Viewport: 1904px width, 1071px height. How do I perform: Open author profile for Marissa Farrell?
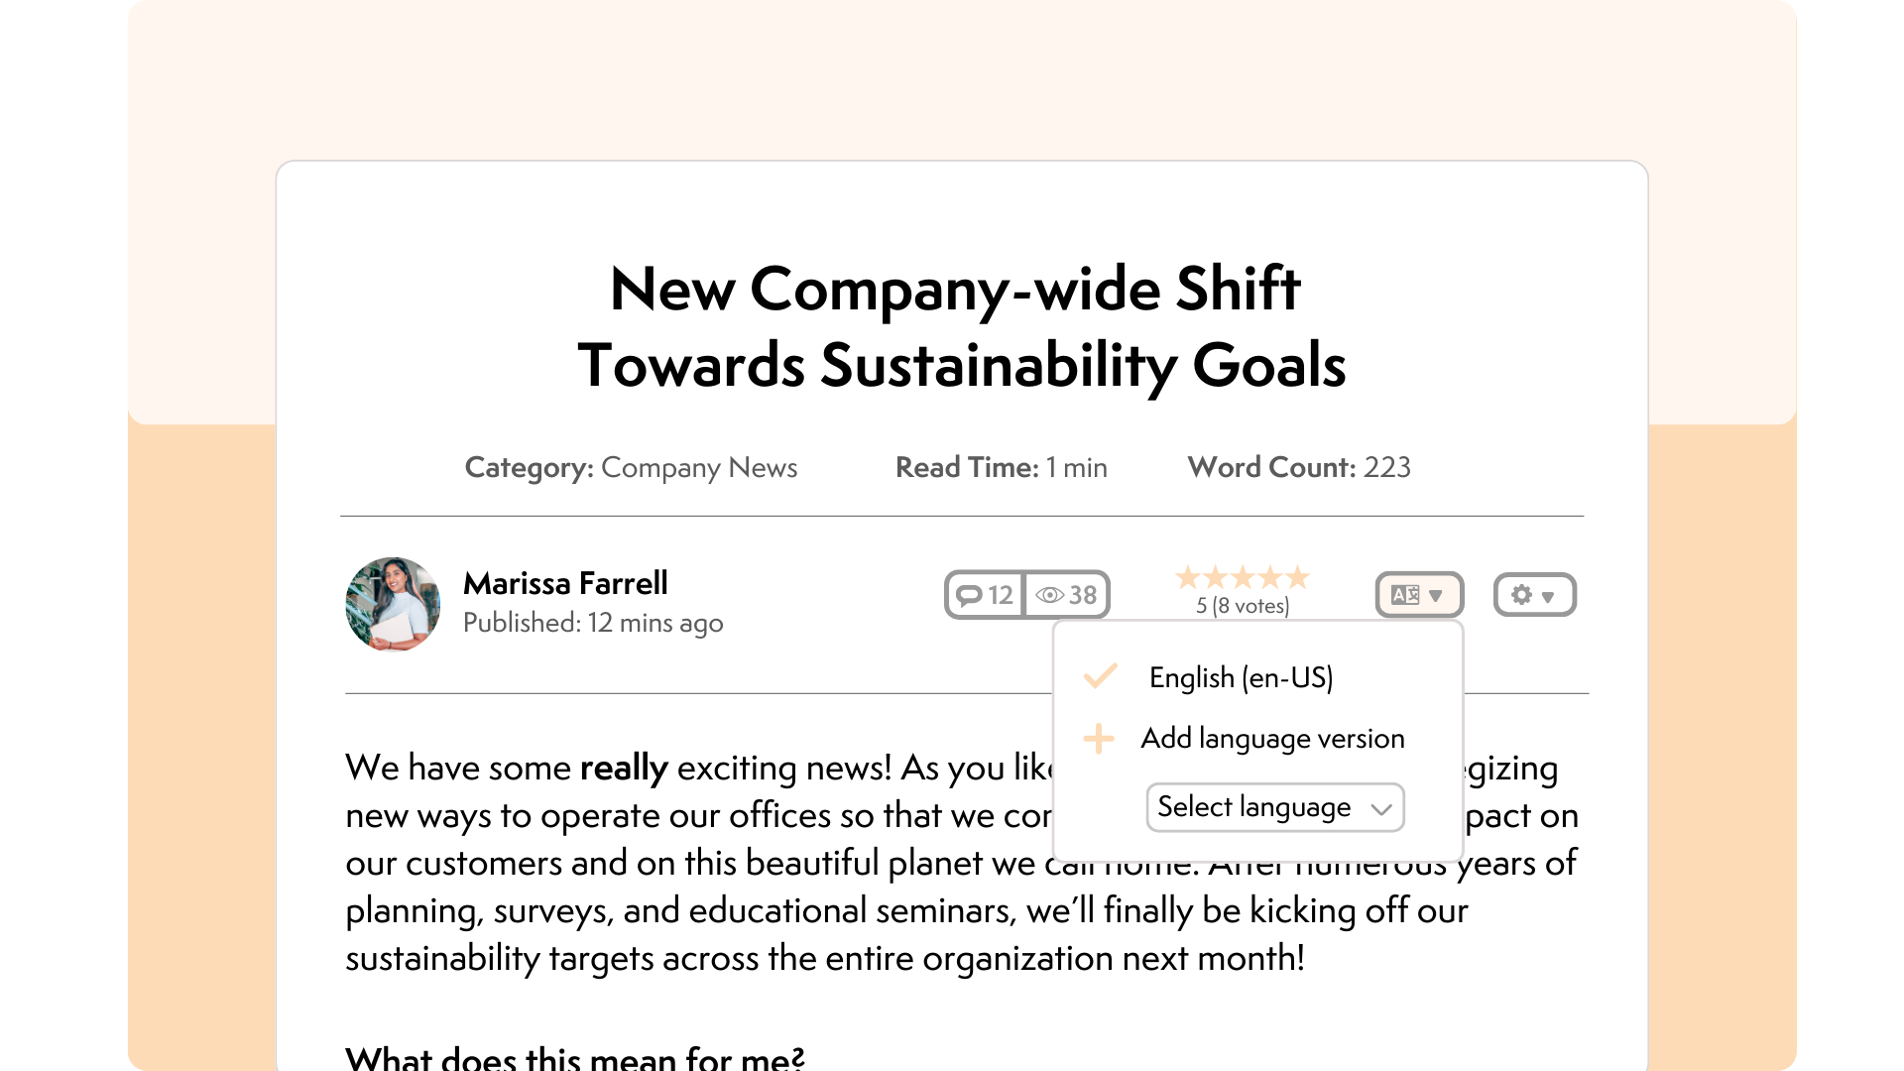point(565,584)
